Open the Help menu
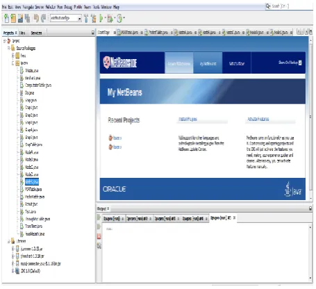The width and height of the screenshot is (316, 289). pyautogui.click(x=116, y=7)
